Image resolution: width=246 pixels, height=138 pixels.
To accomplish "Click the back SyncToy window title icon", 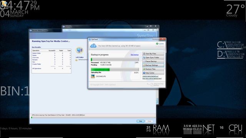I will 64,26.
